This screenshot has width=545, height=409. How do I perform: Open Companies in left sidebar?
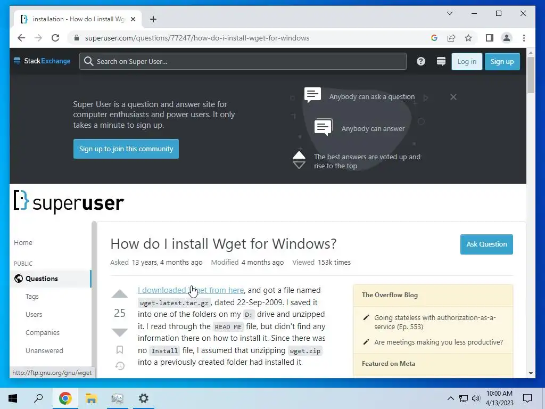pos(43,332)
